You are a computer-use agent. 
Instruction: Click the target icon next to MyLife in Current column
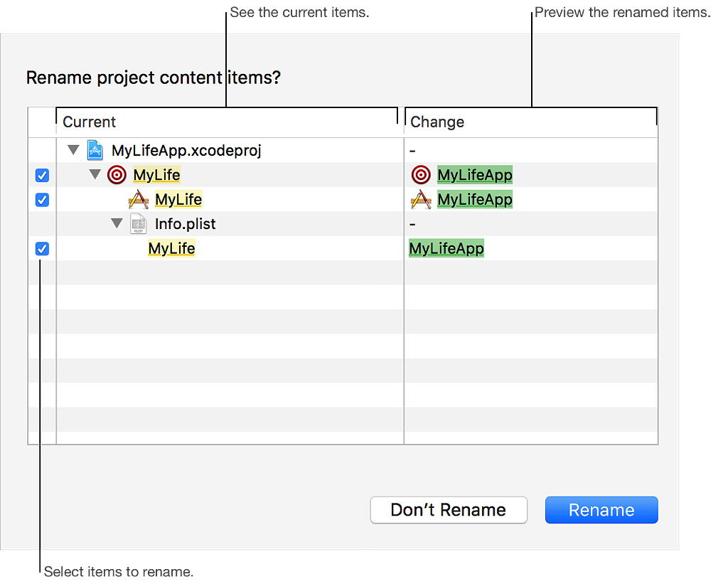(117, 175)
